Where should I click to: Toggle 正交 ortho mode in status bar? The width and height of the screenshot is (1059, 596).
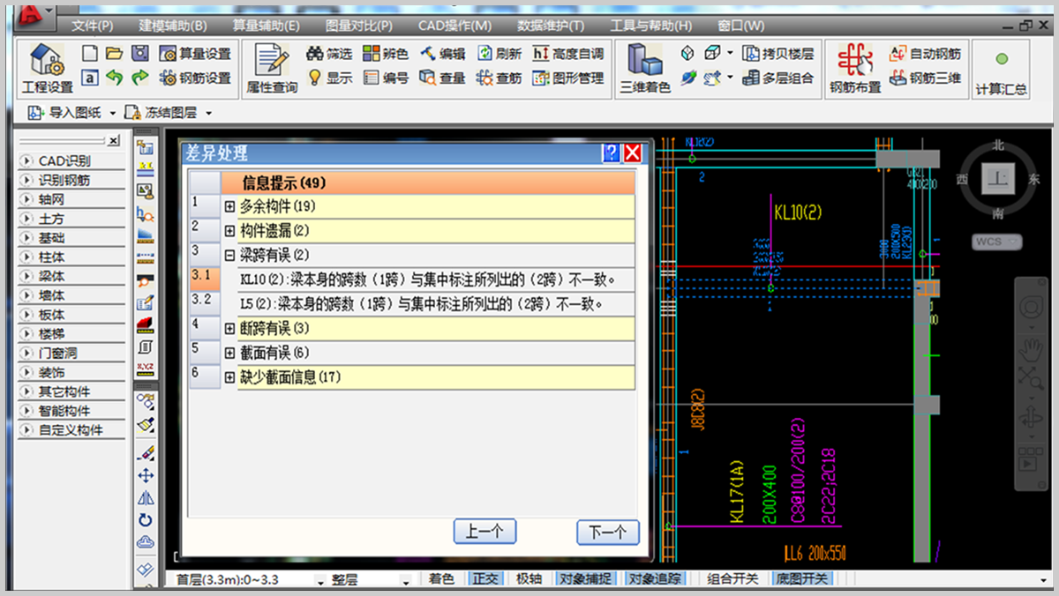tap(485, 579)
